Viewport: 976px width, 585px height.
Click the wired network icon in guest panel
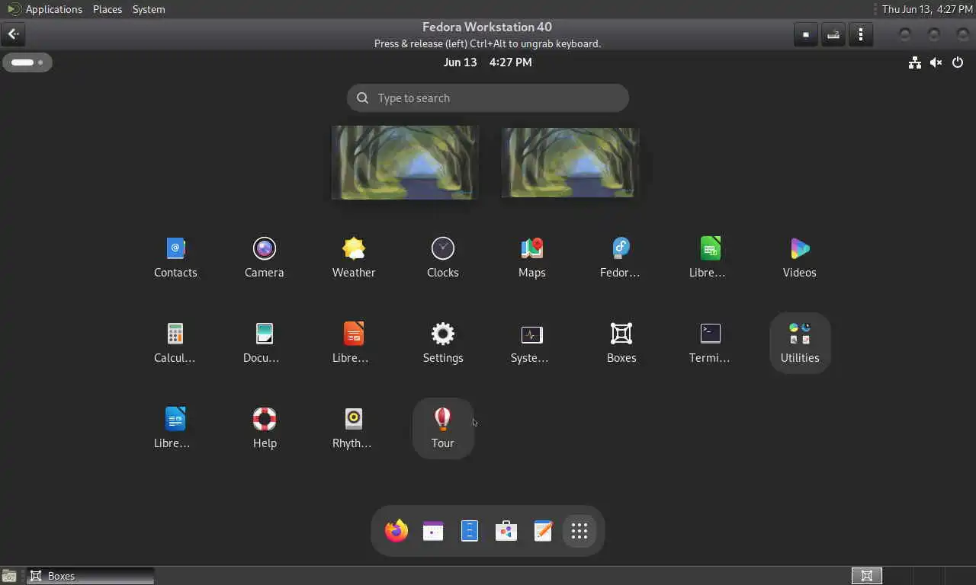coord(915,62)
